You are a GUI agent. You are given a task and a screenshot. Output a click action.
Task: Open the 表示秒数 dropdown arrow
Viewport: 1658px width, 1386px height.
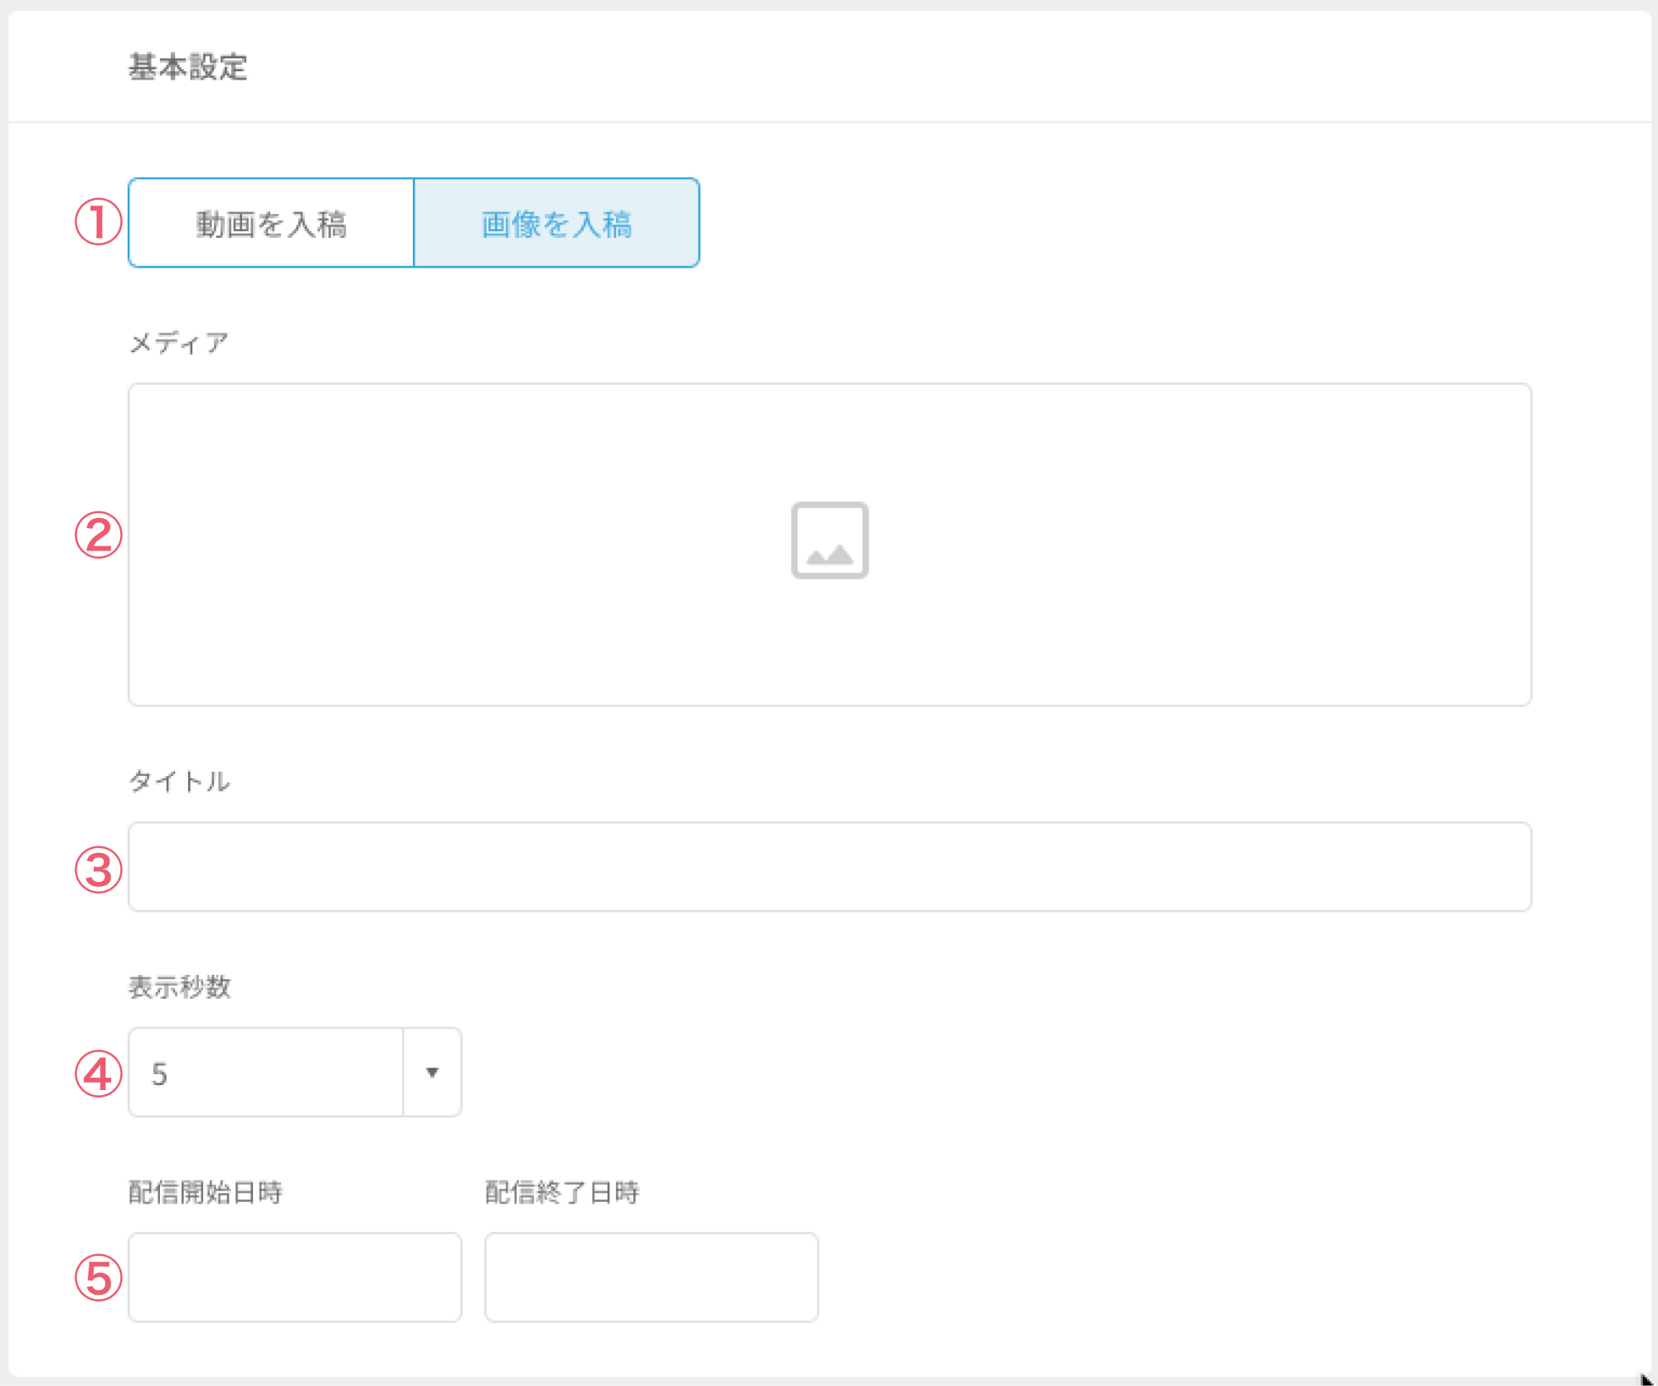click(432, 1073)
